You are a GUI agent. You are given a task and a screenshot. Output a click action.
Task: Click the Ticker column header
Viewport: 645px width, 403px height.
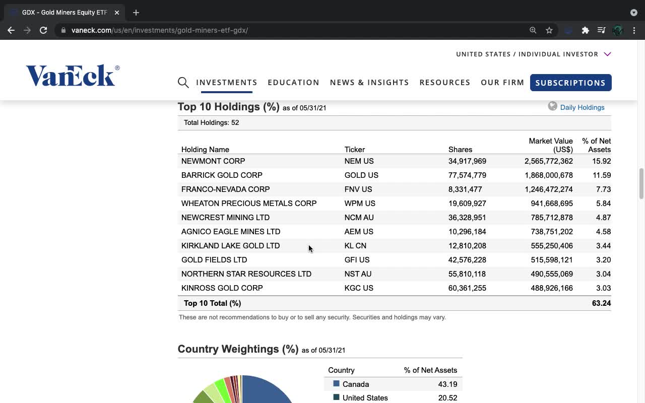coord(355,150)
